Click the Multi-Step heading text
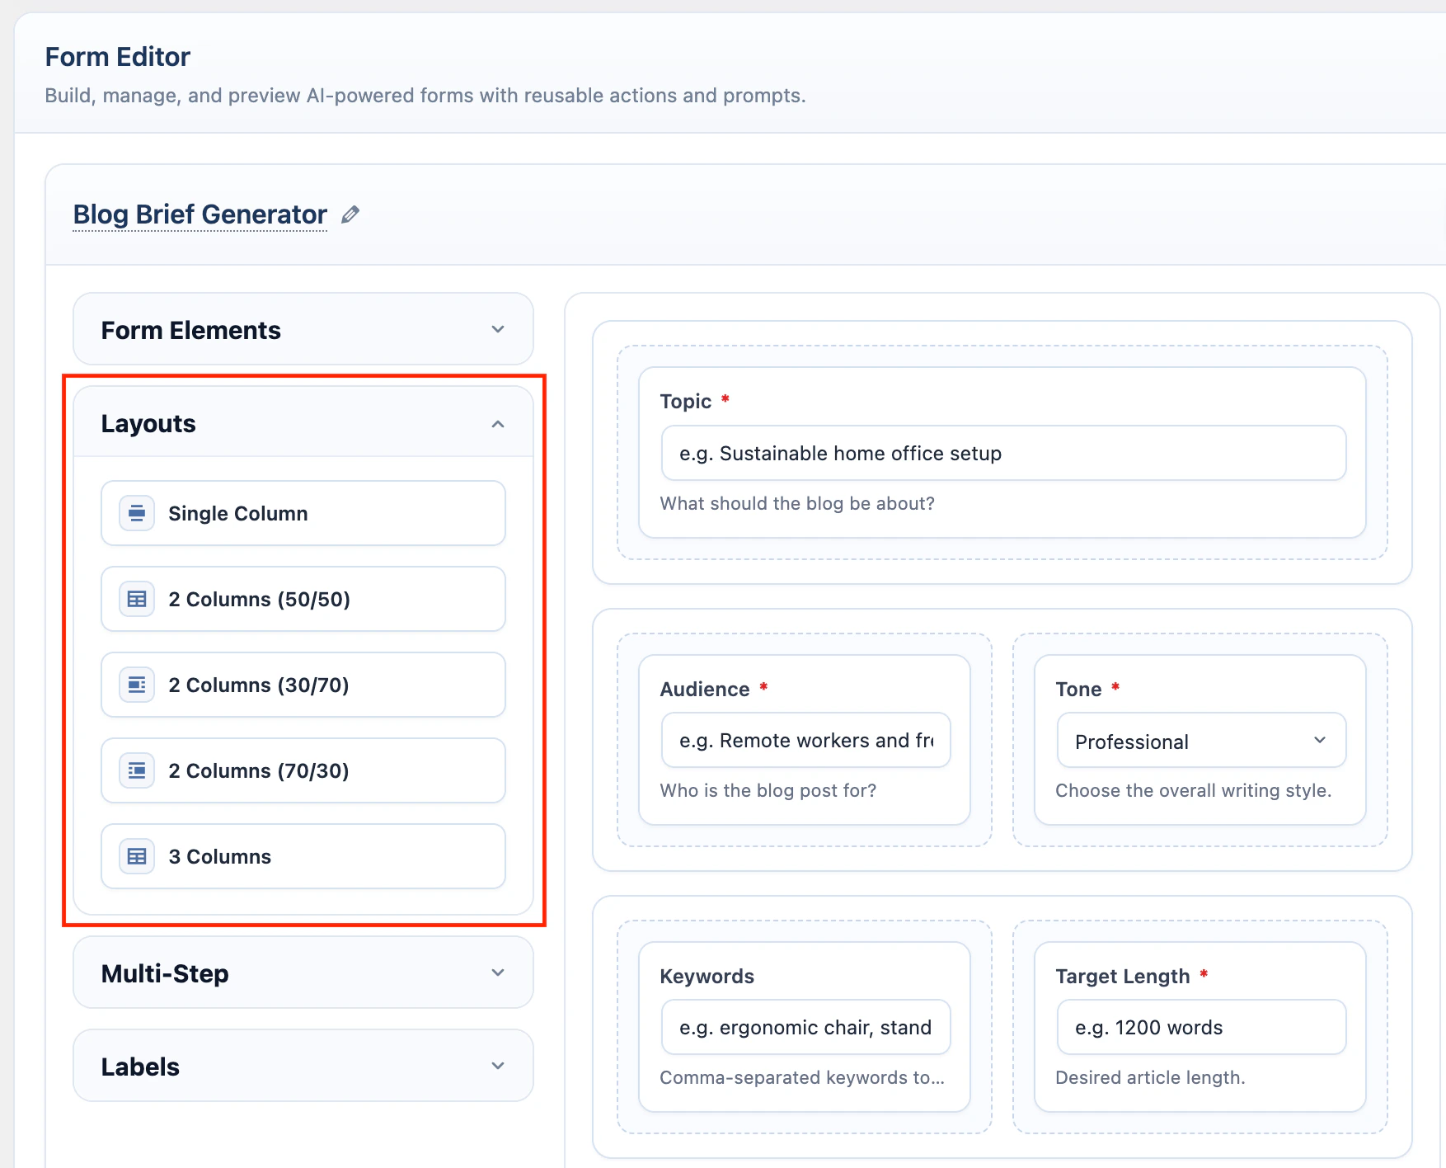Viewport: 1446px width, 1168px height. 165,973
